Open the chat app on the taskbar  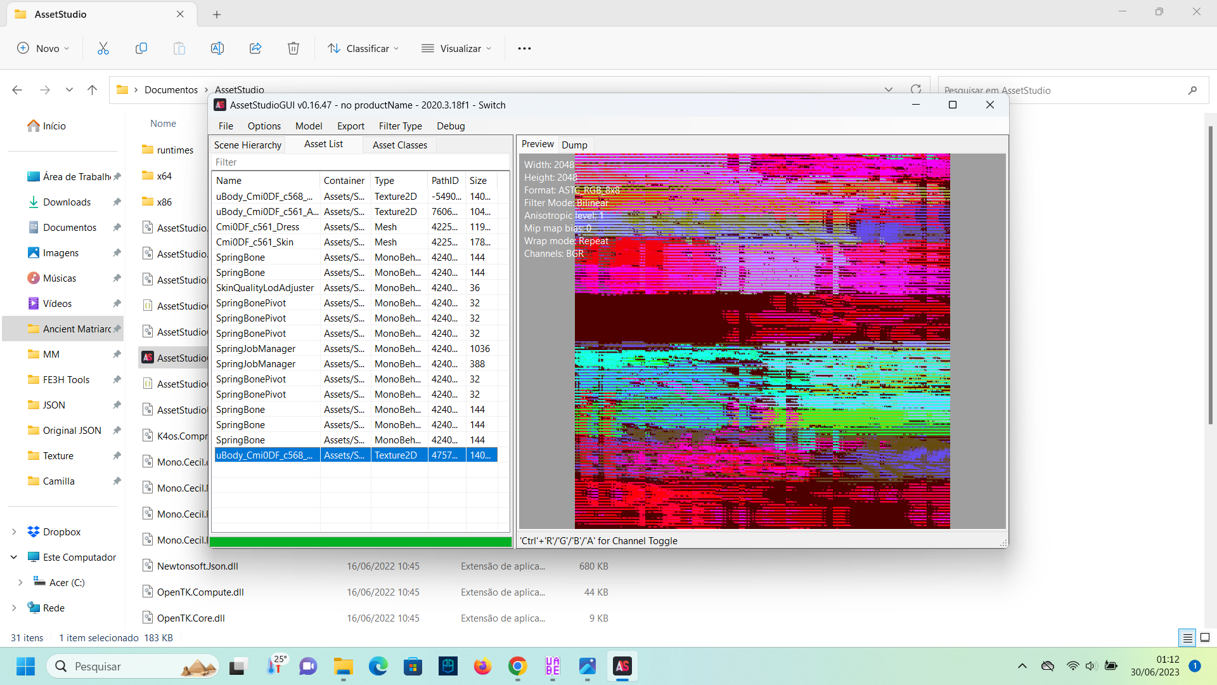[x=309, y=666]
